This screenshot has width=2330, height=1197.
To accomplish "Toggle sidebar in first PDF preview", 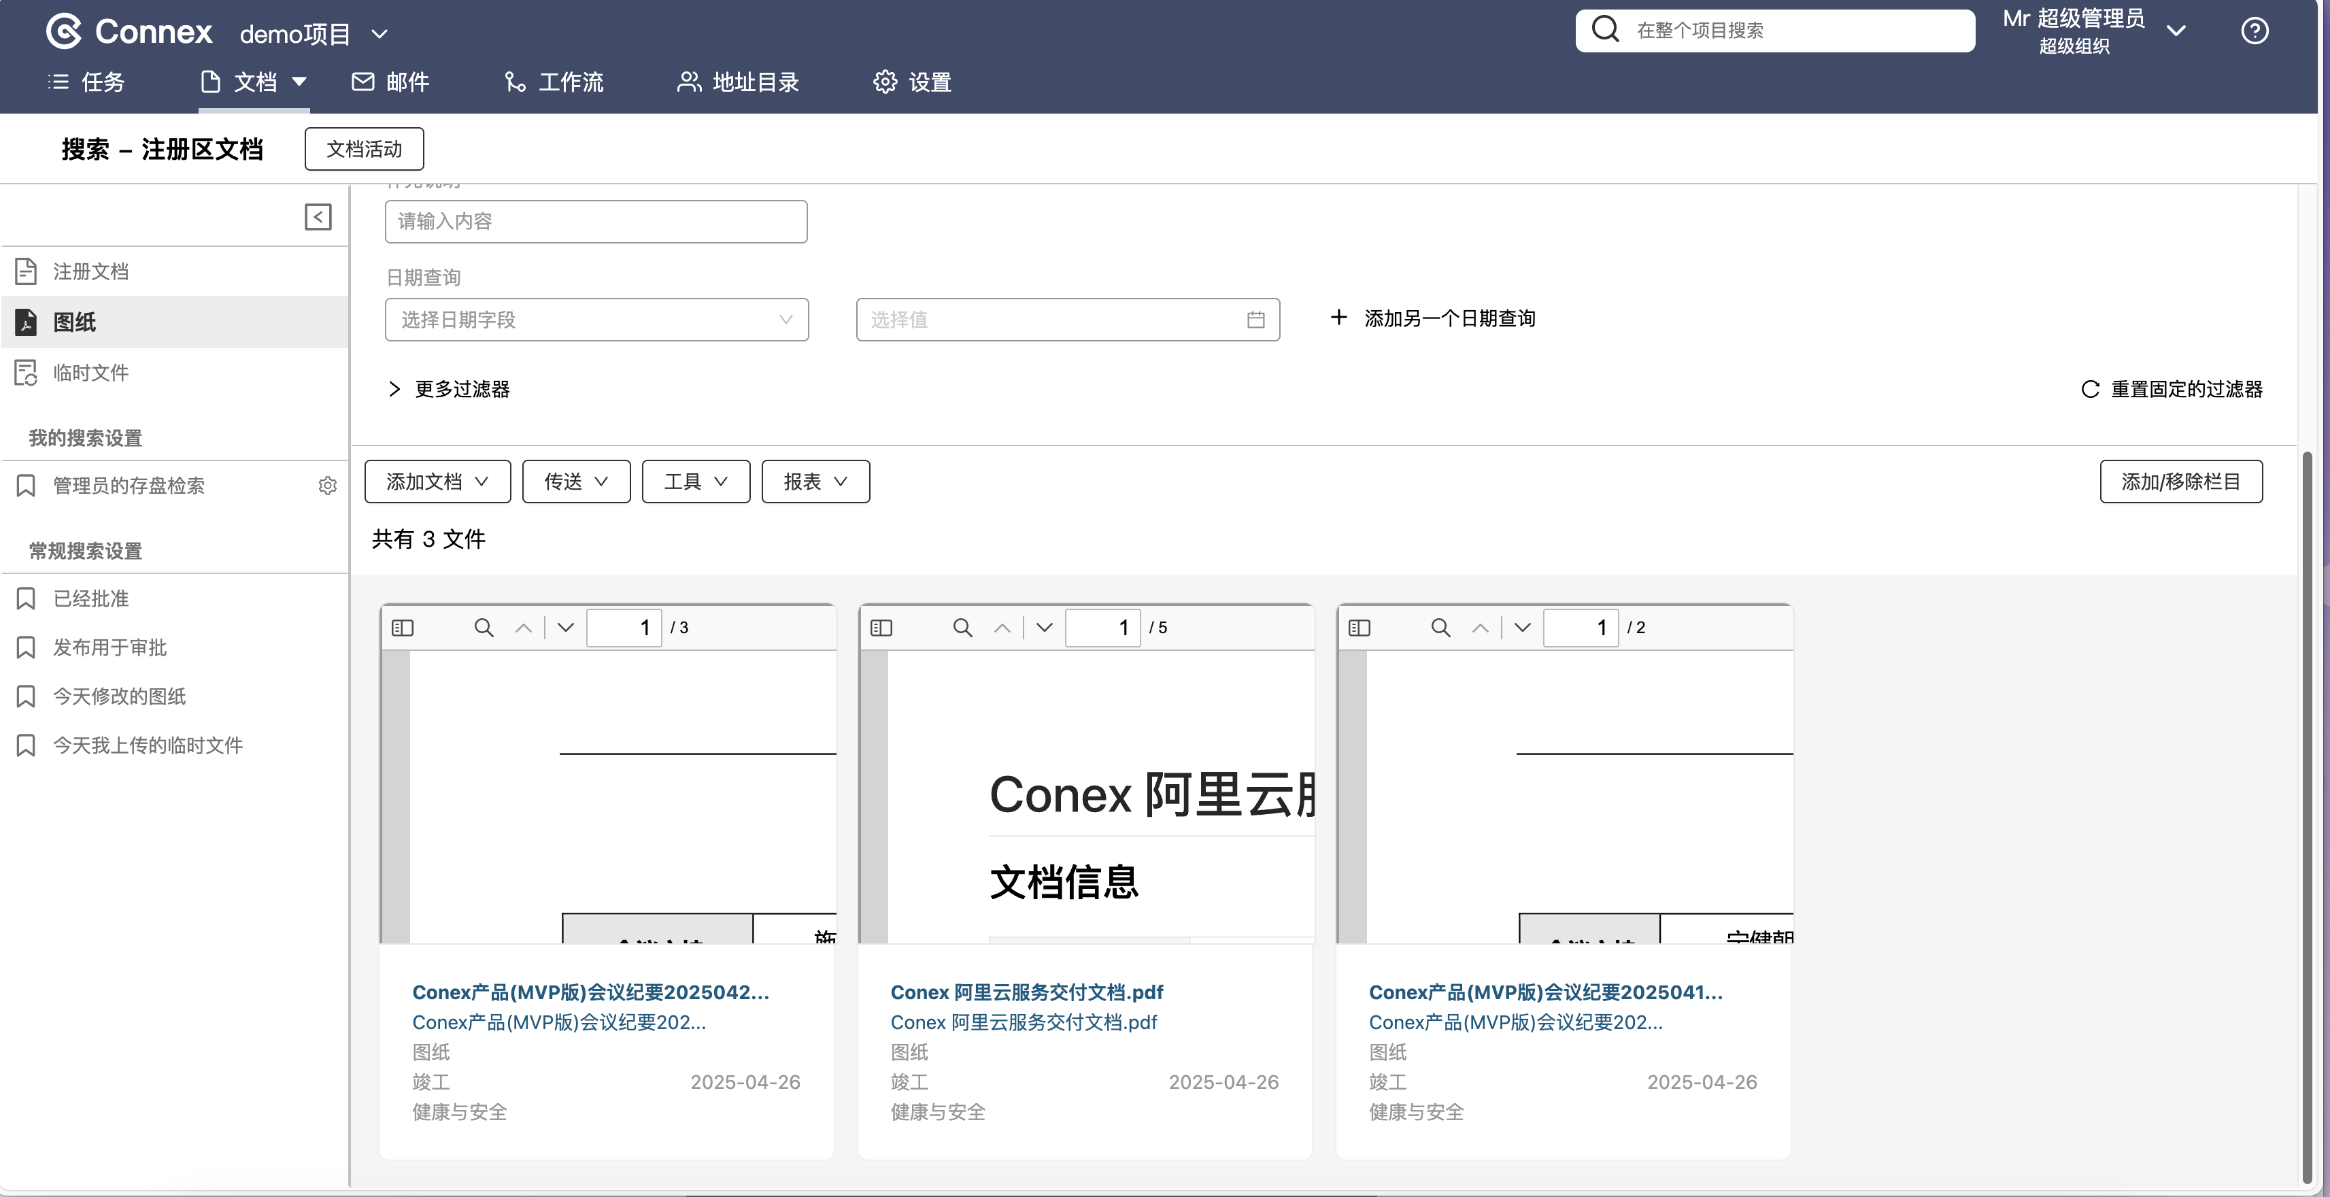I will click(403, 628).
